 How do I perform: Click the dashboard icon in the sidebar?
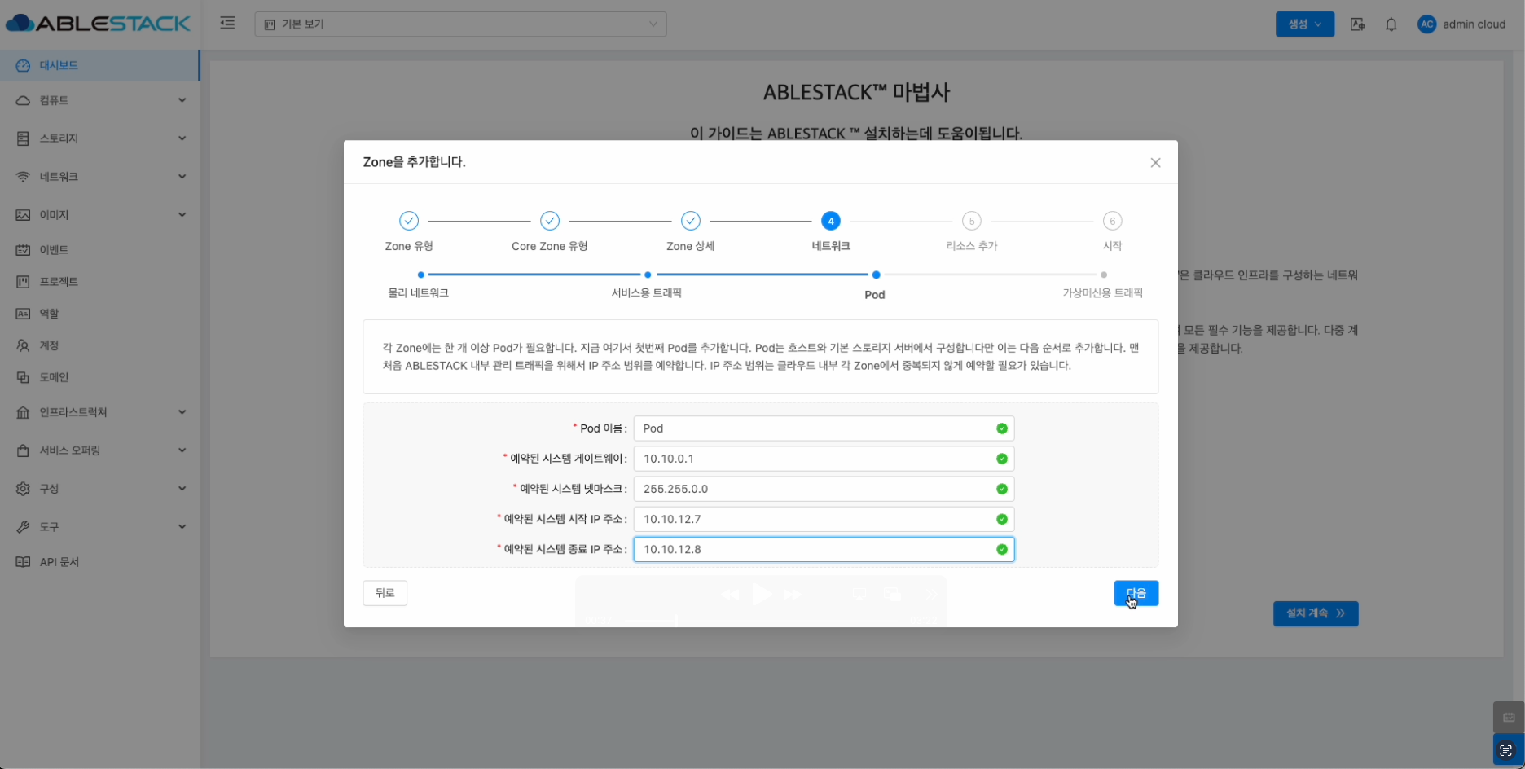tap(23, 65)
